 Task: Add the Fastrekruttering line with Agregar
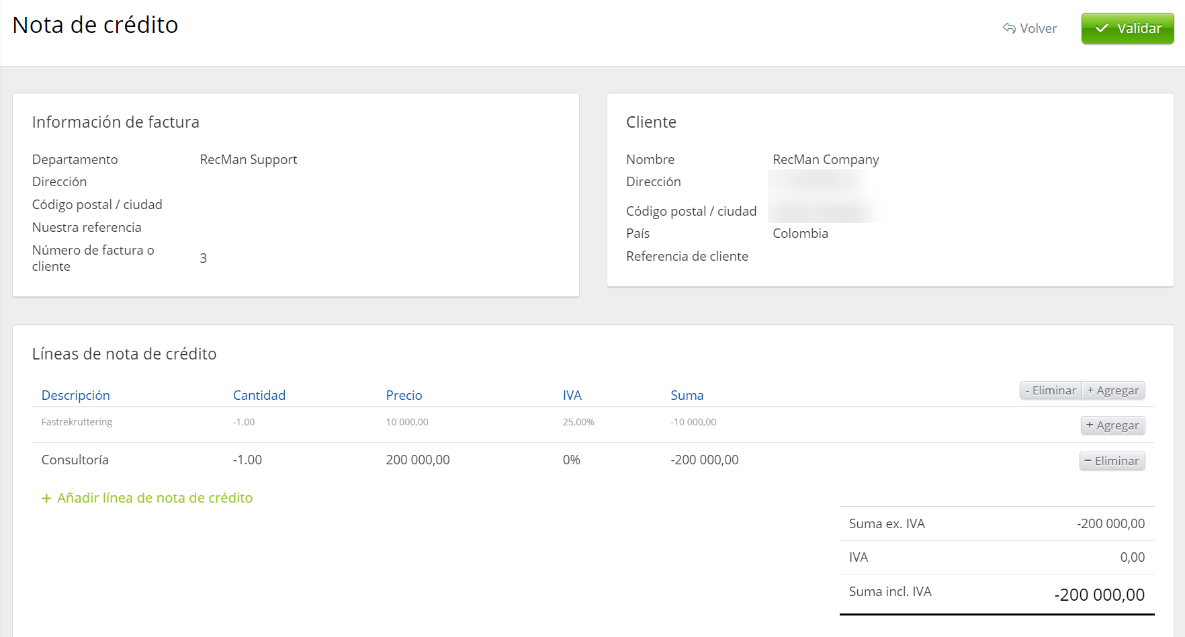pos(1112,425)
